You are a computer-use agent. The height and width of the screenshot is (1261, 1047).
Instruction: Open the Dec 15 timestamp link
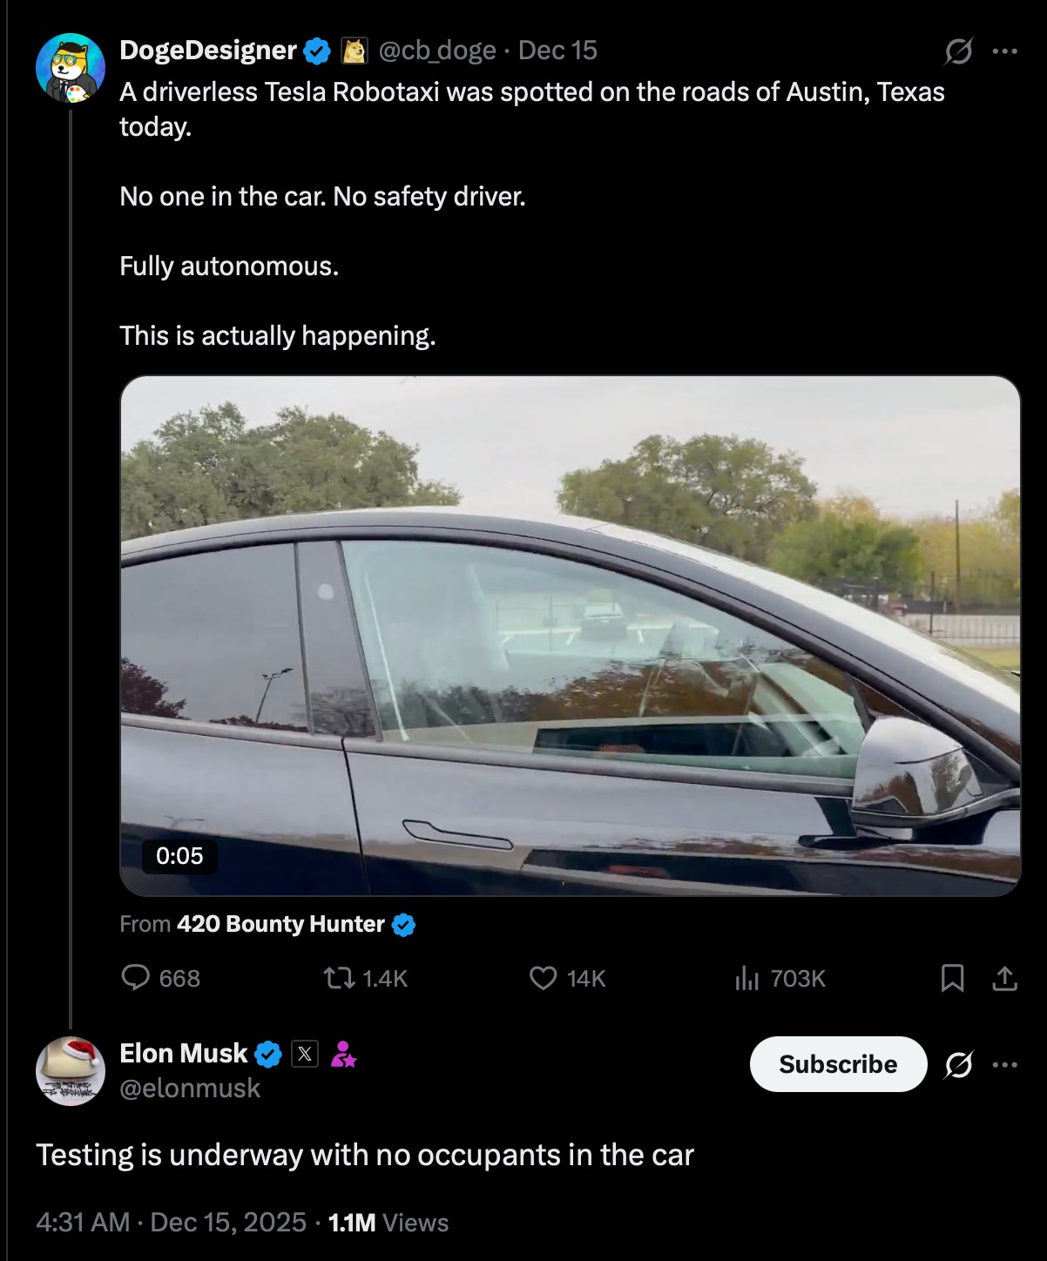click(556, 50)
